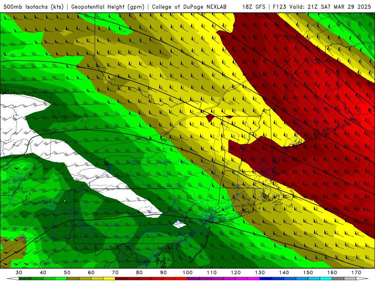This screenshot has height=281, width=375.
Task: Click the legend value "160"
Action: point(332,273)
